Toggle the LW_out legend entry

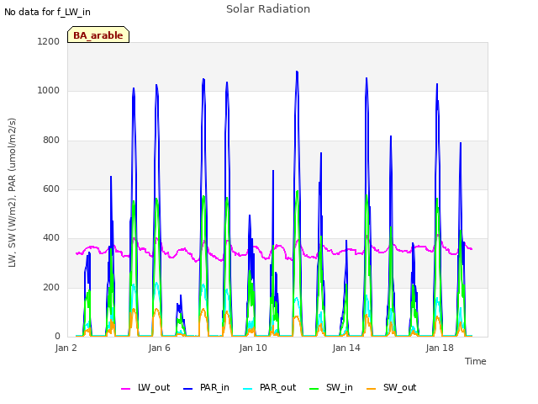click(x=145, y=387)
